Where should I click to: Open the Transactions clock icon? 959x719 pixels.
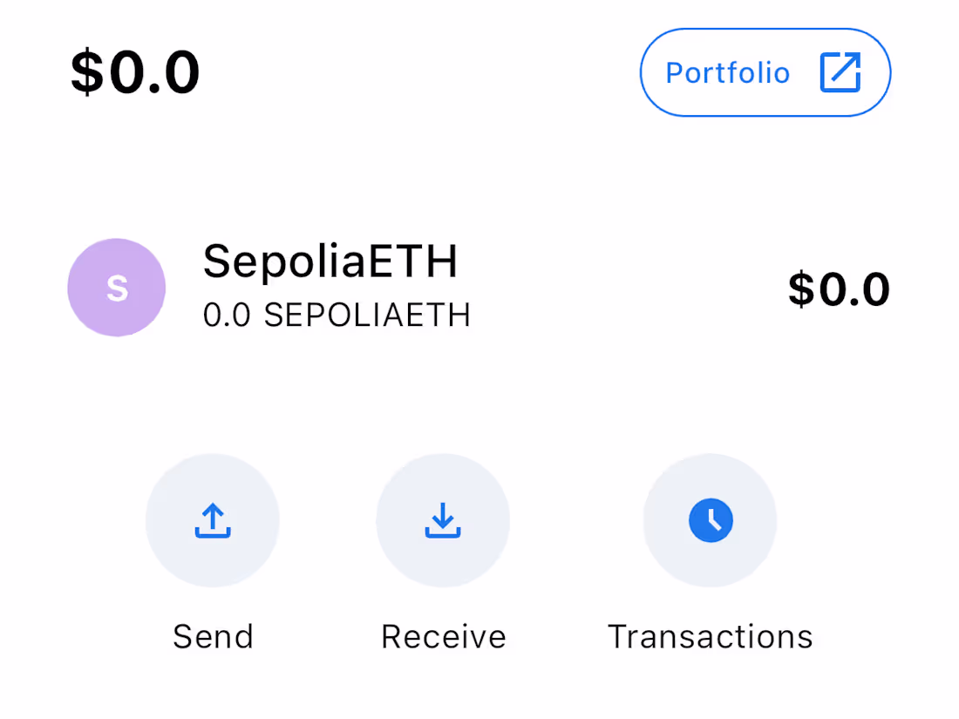pos(710,520)
